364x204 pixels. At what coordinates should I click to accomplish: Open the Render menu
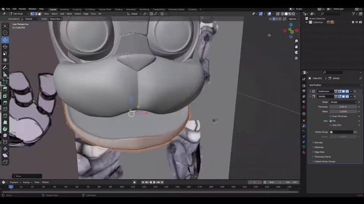[22, 9]
